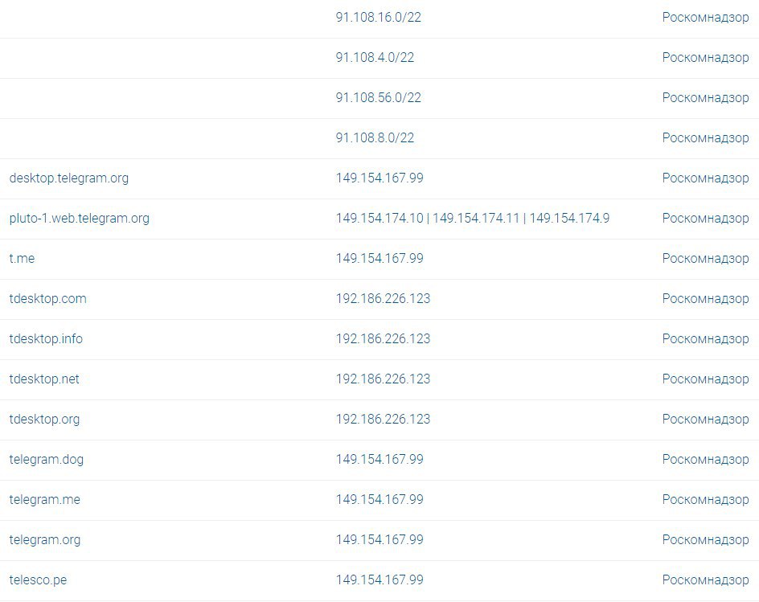Image resolution: width=759 pixels, height=602 pixels.
Task: Click the 91.108.56.0/22 subnet address
Action: point(378,98)
